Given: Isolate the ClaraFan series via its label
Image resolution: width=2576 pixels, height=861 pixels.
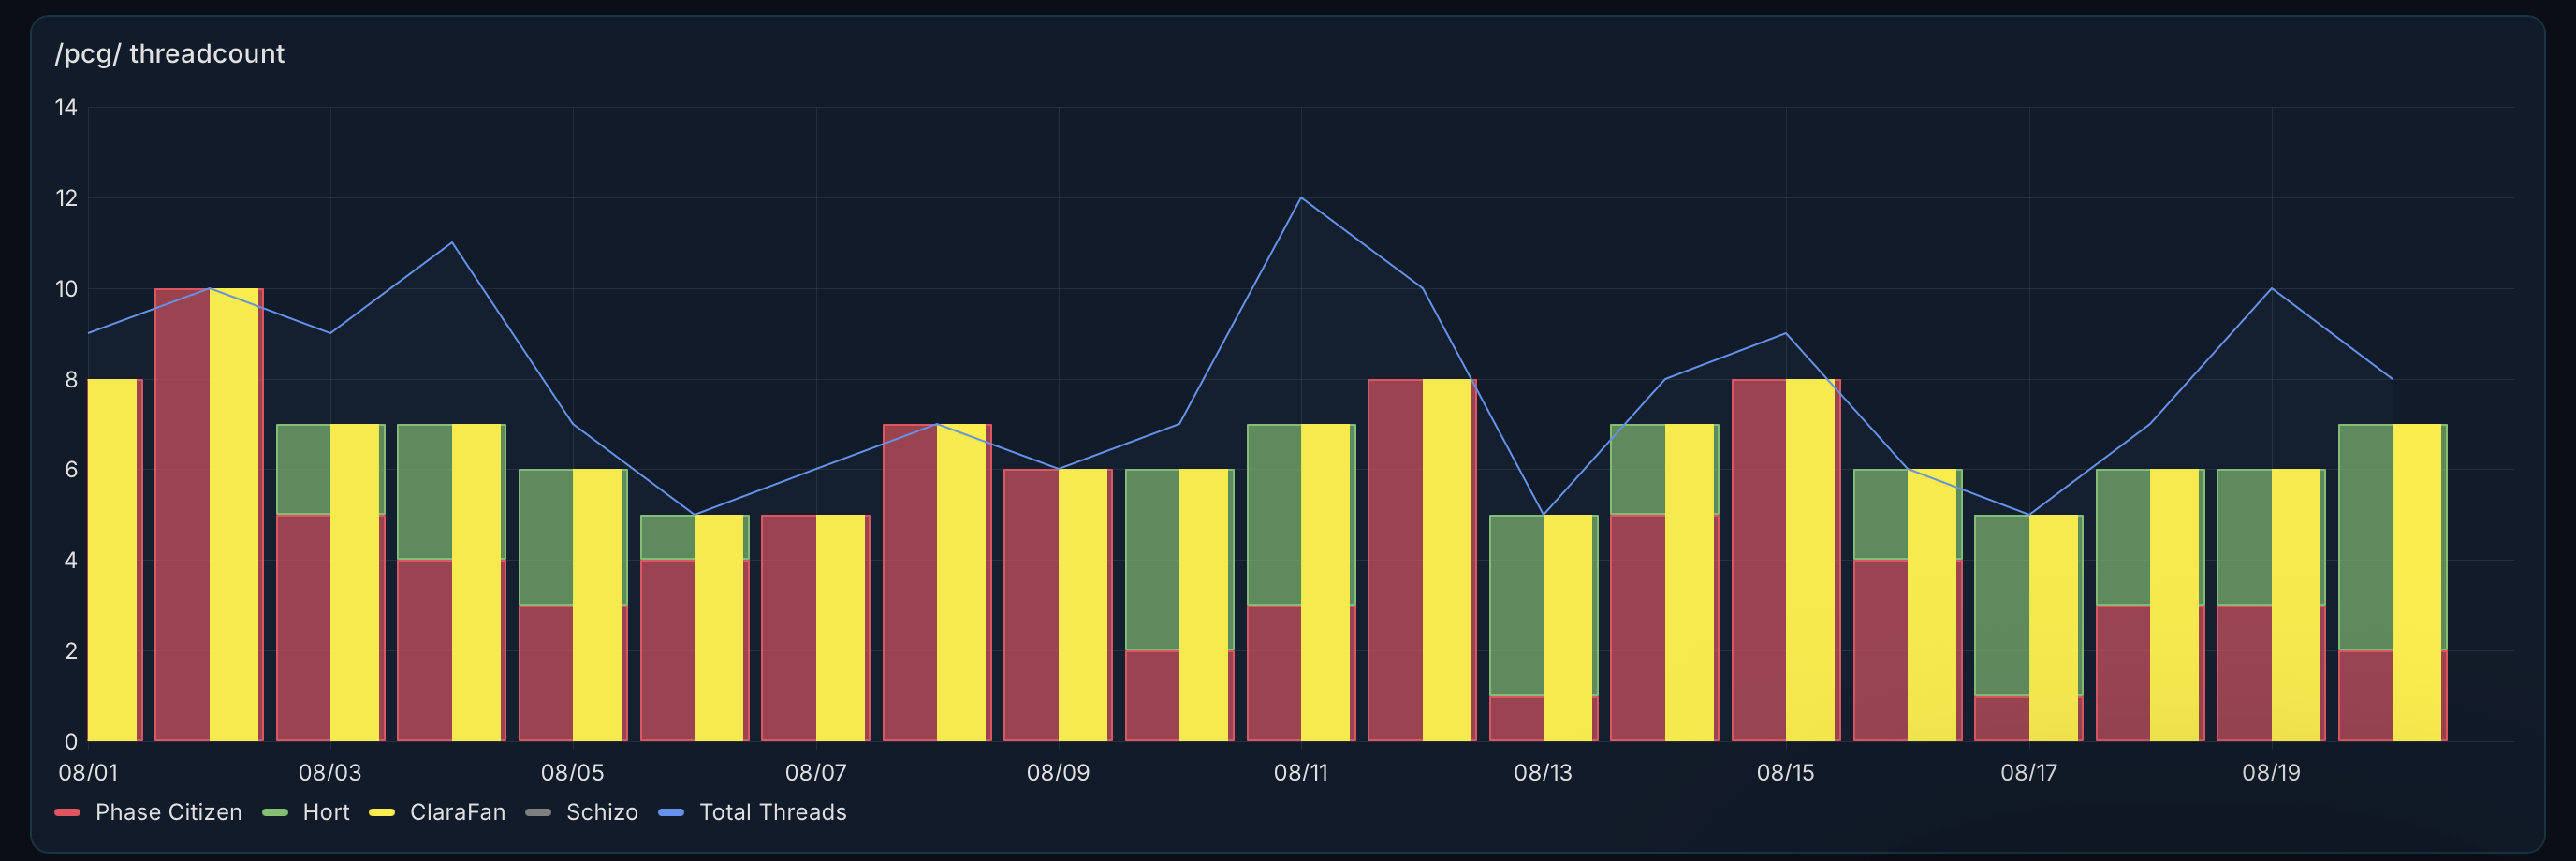Looking at the screenshot, I should (458, 812).
